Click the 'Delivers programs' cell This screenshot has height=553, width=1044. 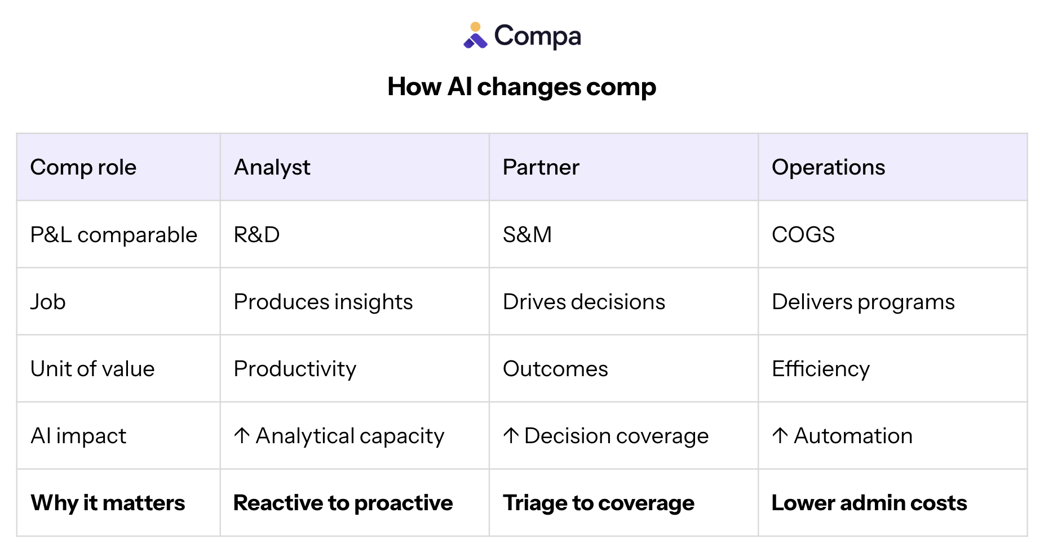[863, 302]
